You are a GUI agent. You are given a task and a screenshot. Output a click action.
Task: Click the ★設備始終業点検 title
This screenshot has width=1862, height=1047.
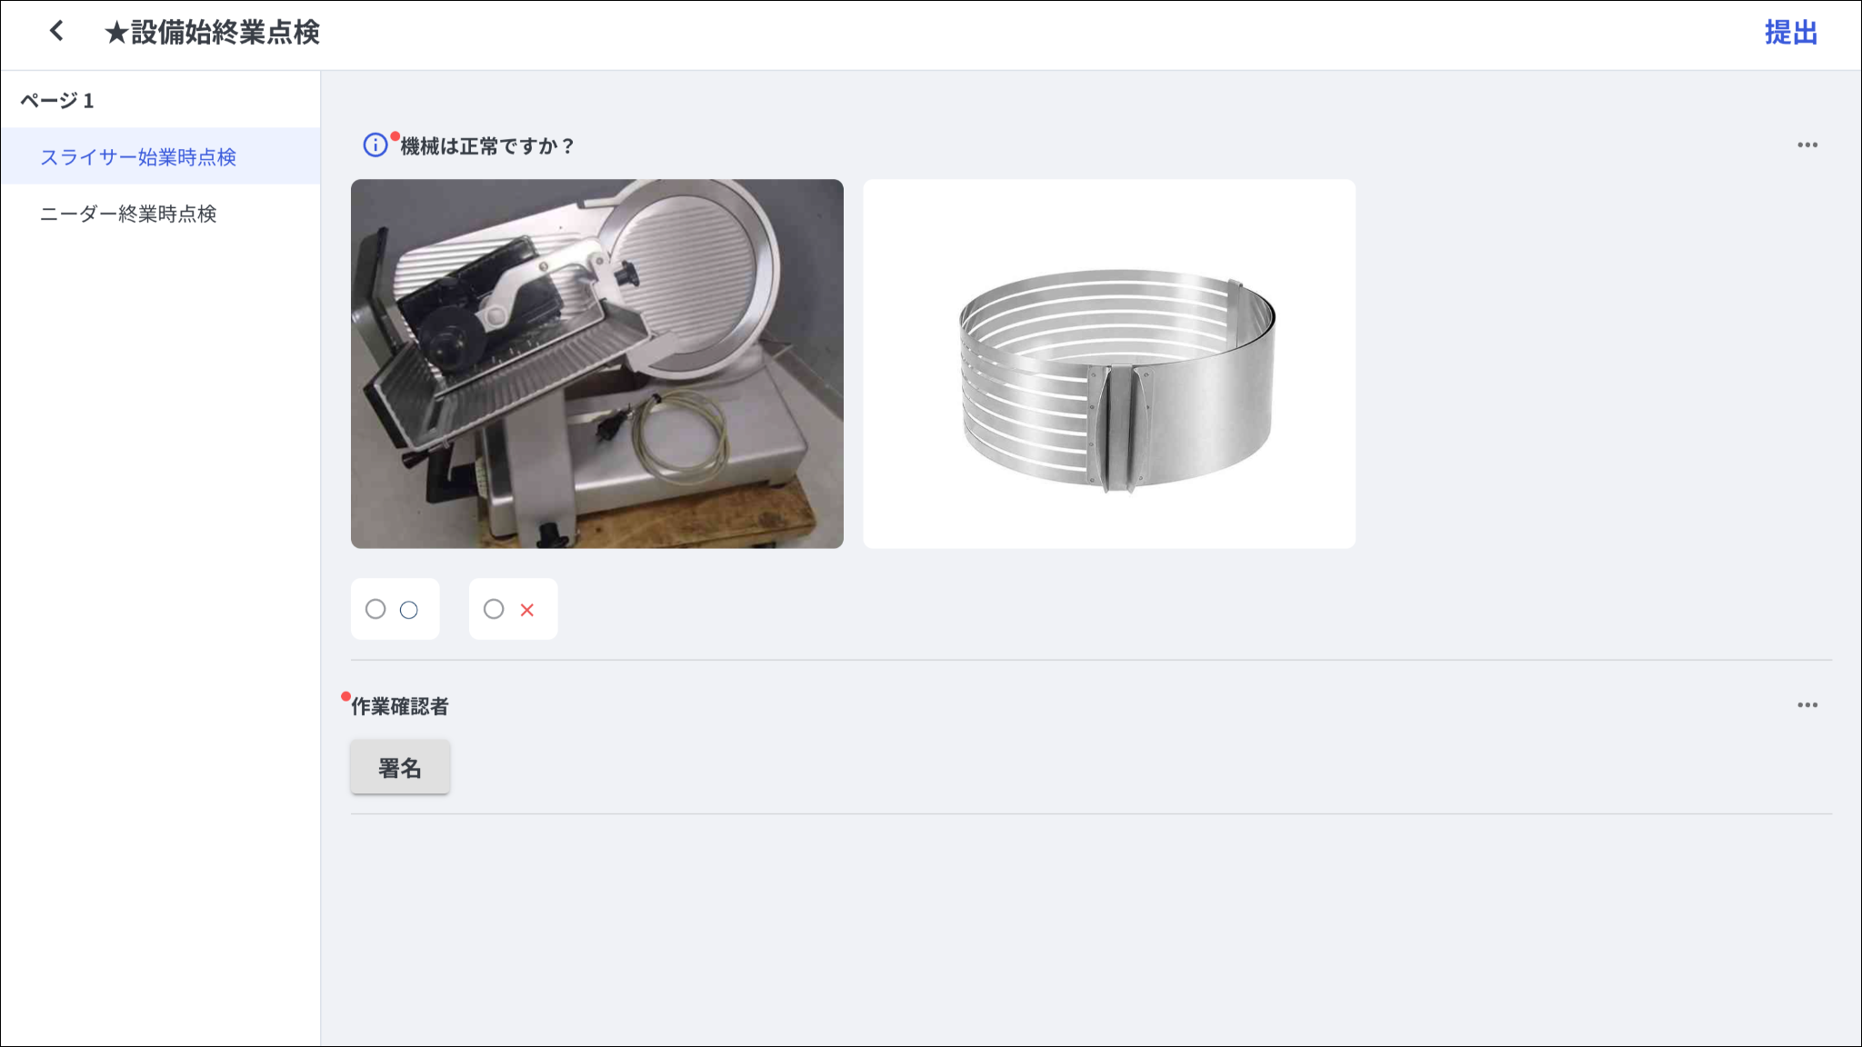212,32
